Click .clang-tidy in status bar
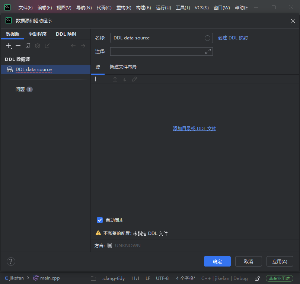Screen dimensions: 300x284 coord(114,278)
